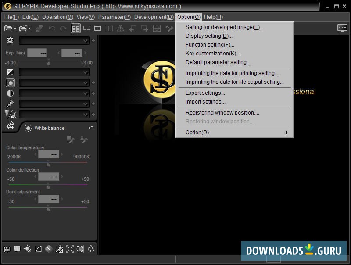Select the tone half-circle icon
This screenshot has height=265, width=351.
tap(10, 93)
